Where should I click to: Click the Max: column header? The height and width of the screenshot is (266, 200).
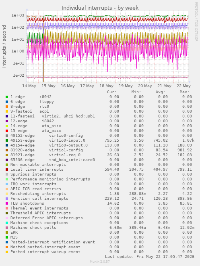pos(184,92)
